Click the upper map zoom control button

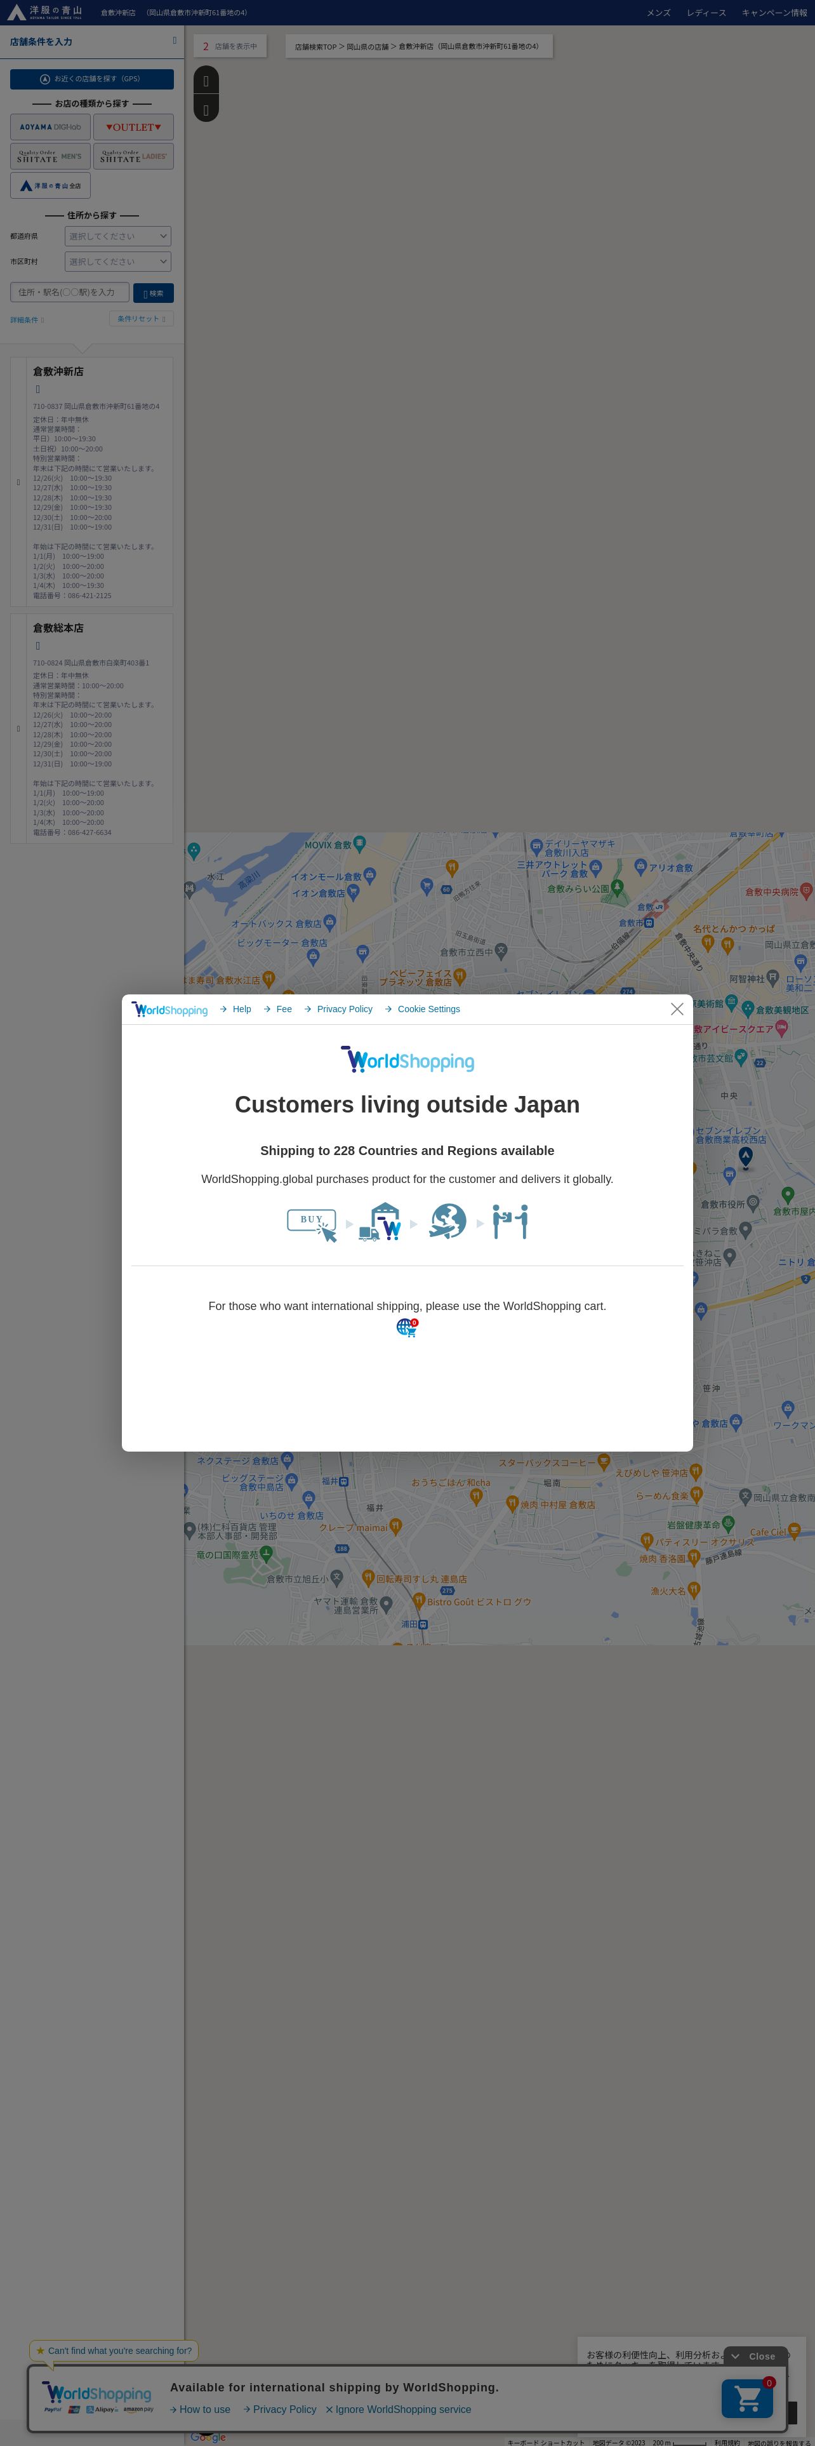tap(206, 81)
